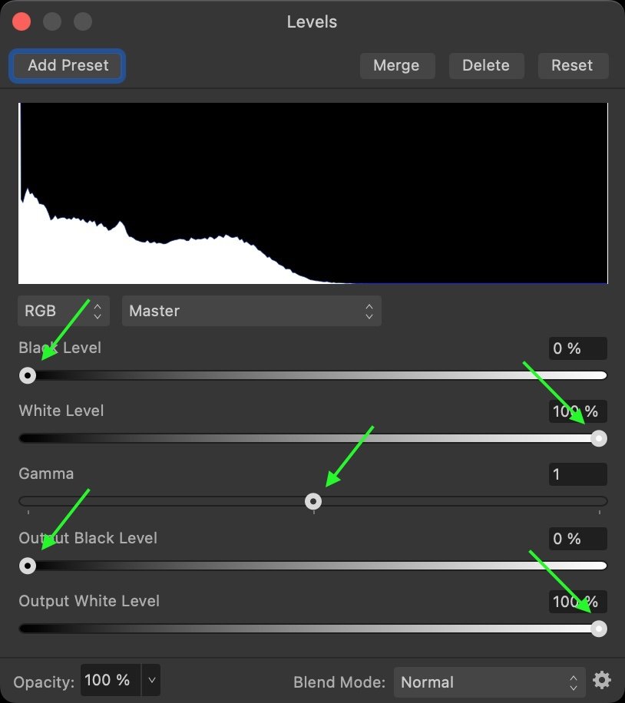This screenshot has width=625, height=703.
Task: Select the Black Level percentage field
Action: point(578,348)
